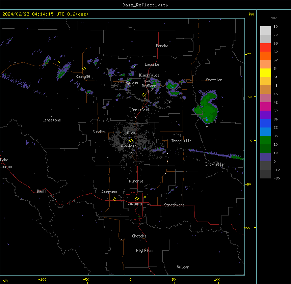Click the yellow V marker east of Calgary

click(145, 197)
